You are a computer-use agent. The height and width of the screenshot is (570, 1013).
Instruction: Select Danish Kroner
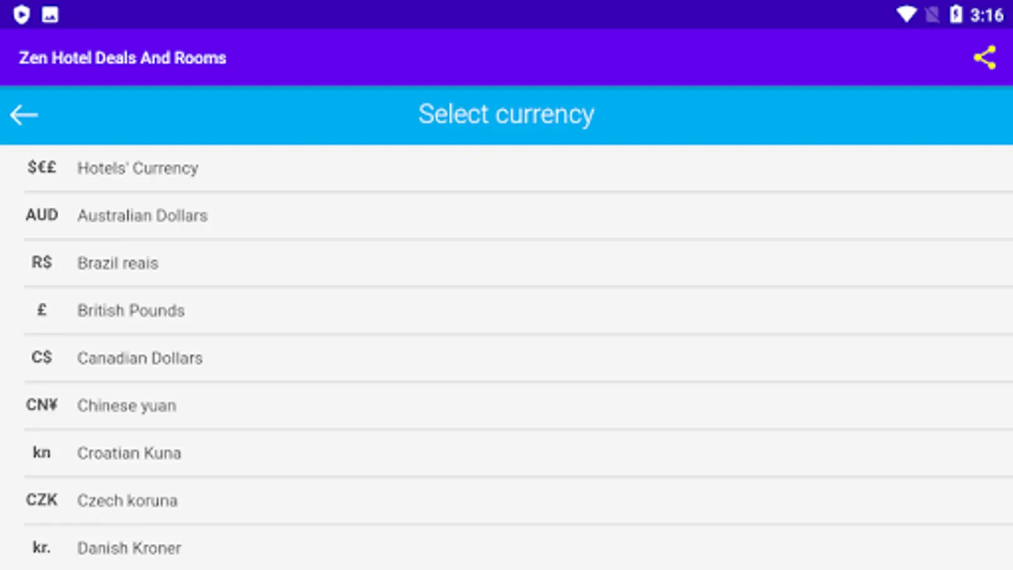click(x=129, y=548)
